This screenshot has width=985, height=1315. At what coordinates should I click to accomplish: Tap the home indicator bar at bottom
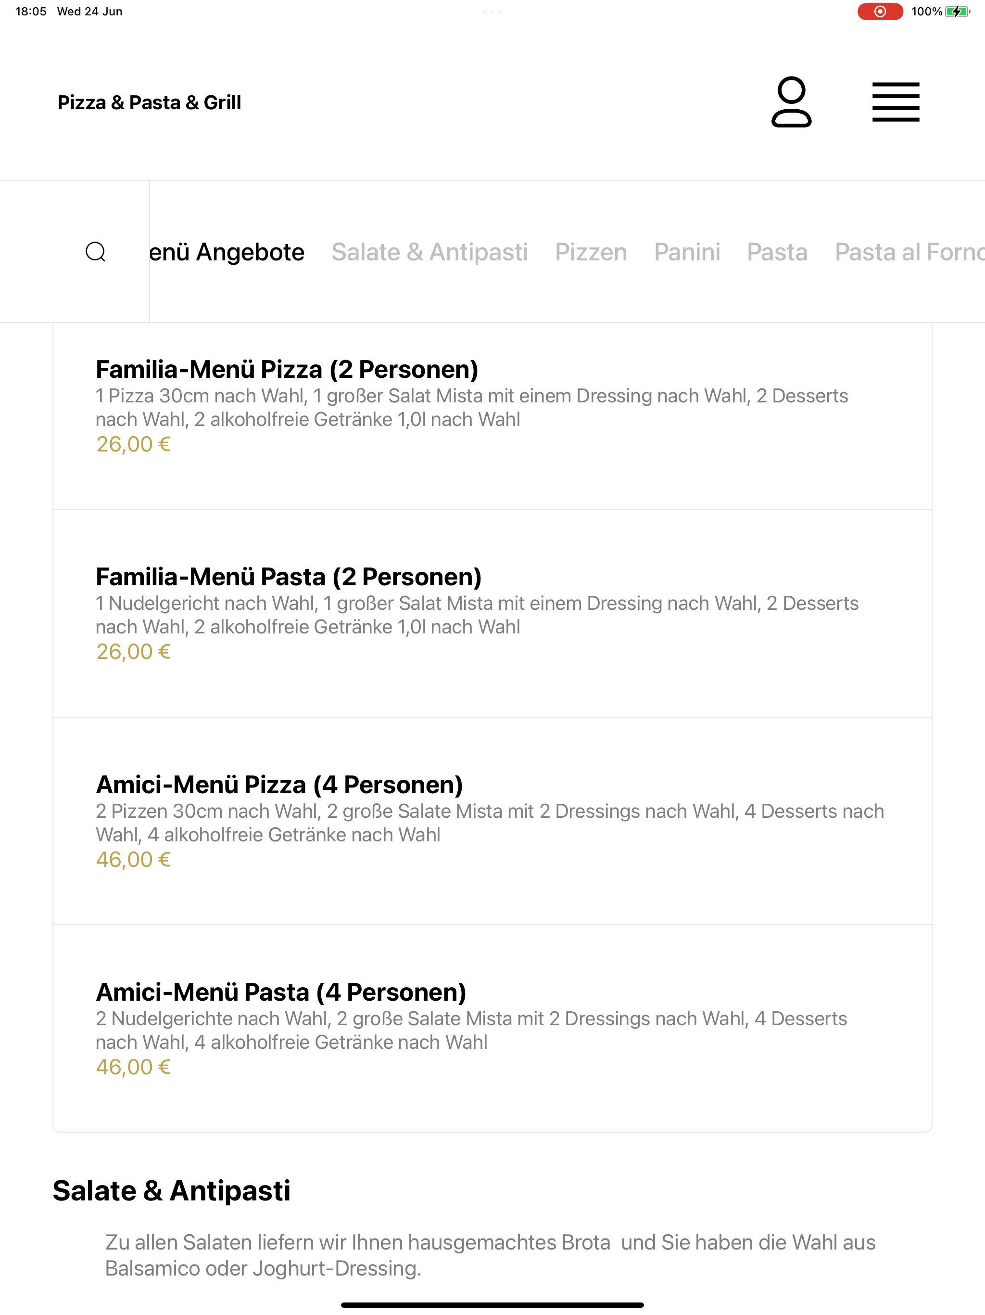(x=492, y=1305)
